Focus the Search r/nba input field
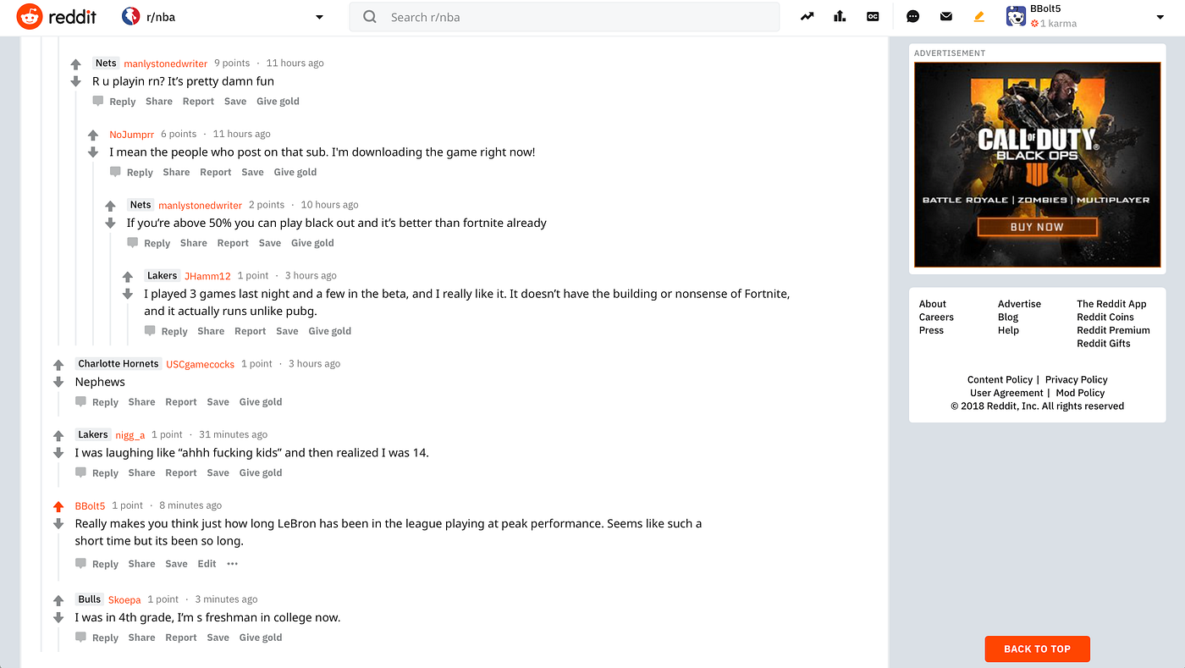 click(564, 17)
